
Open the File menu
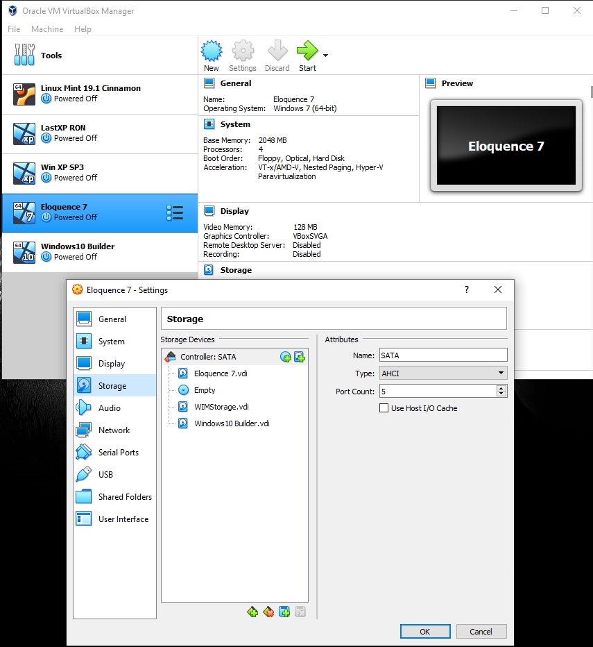[x=14, y=29]
